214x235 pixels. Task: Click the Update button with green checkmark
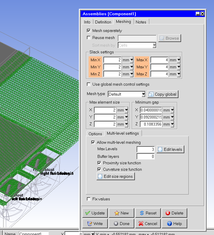(x=95, y=213)
